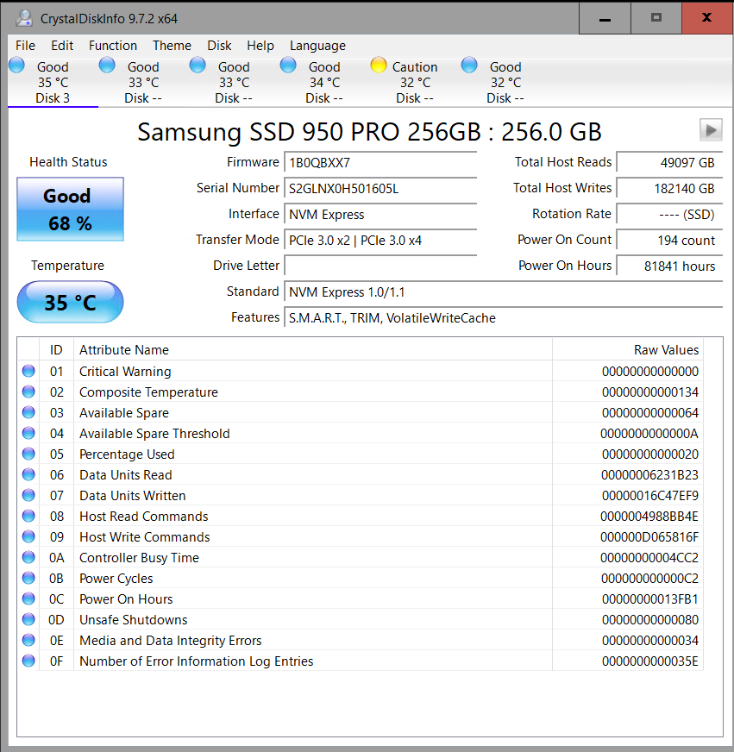Click the Serial Number field
Image resolution: width=734 pixels, height=752 pixels.
point(380,188)
